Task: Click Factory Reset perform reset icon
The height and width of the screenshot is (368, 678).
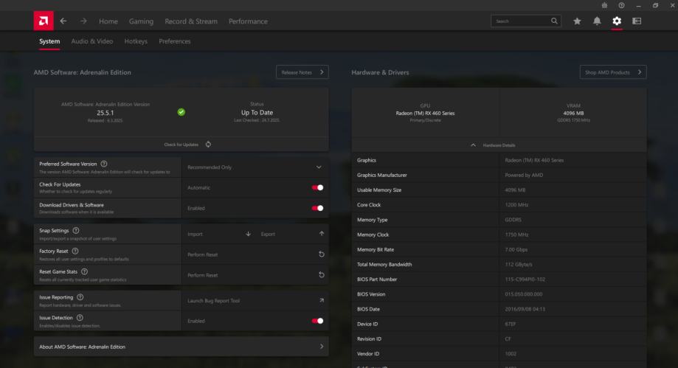Action: (x=321, y=254)
